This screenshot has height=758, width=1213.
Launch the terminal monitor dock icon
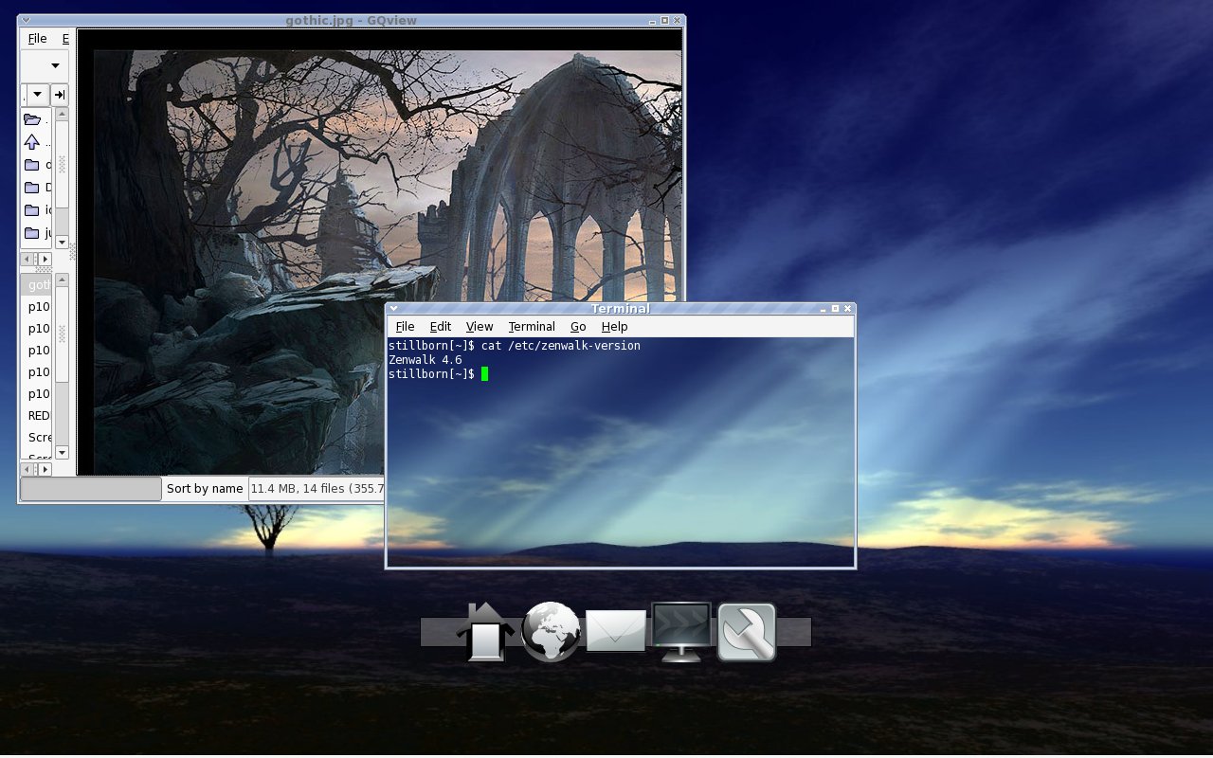click(681, 632)
